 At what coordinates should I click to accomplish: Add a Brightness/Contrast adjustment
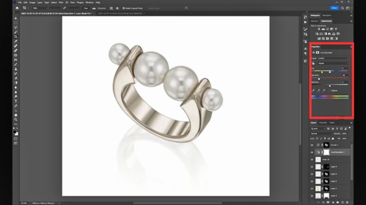[x=319, y=29]
